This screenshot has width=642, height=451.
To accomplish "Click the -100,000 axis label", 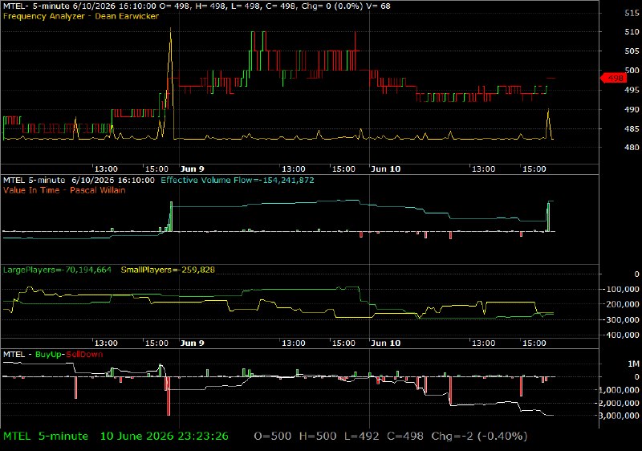I will point(621,290).
